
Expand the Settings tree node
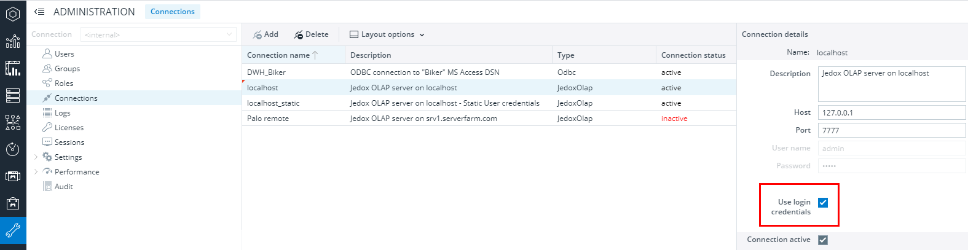pyautogui.click(x=36, y=157)
